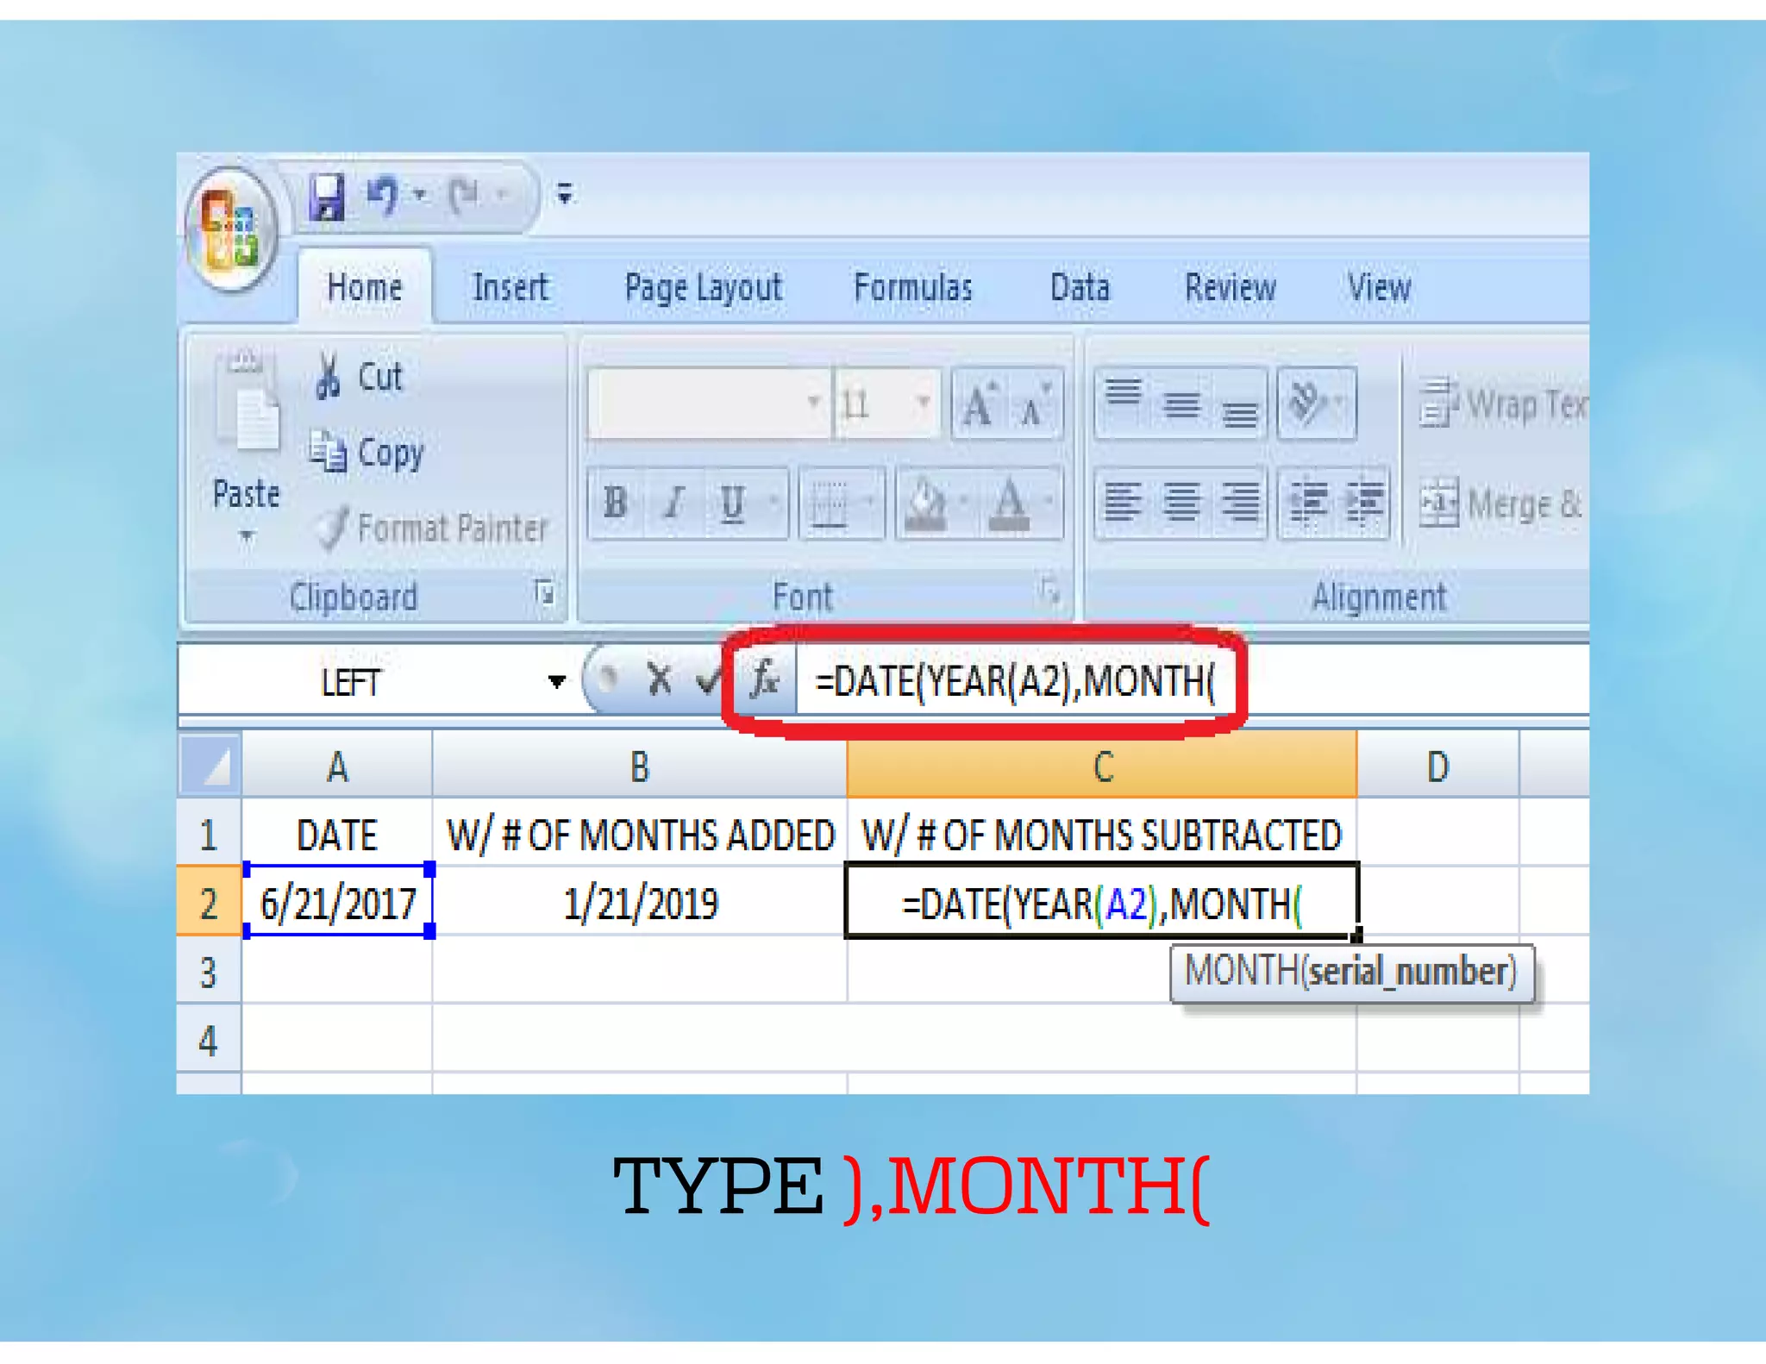Viewport: 1766px width, 1364px height.
Task: Toggle Bold formatting
Action: (x=616, y=502)
